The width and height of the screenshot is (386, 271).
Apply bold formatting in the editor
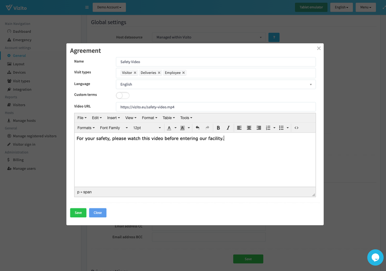point(218,127)
